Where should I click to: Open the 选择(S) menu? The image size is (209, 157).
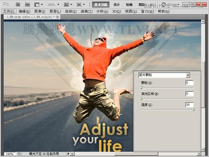pyautogui.click(x=71, y=11)
